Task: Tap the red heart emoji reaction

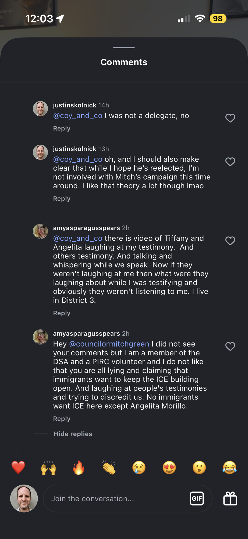Action: (18, 467)
